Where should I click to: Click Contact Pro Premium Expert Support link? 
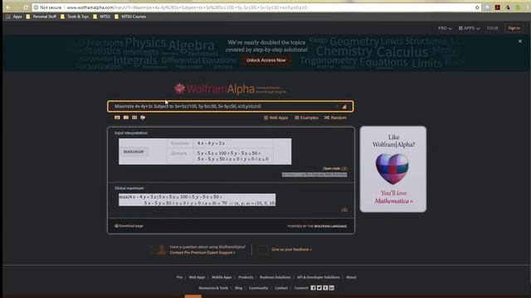coord(202,252)
